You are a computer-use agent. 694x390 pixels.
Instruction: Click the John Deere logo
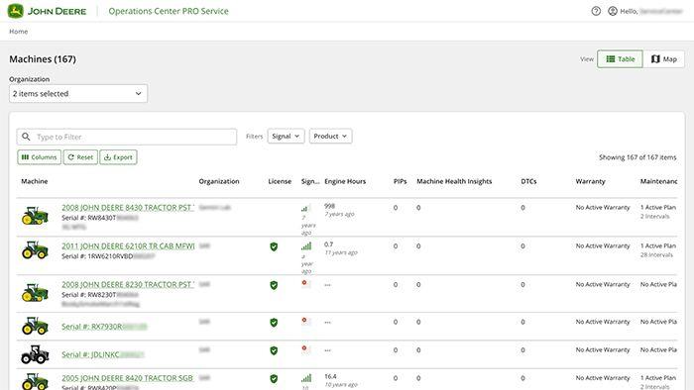pos(47,11)
